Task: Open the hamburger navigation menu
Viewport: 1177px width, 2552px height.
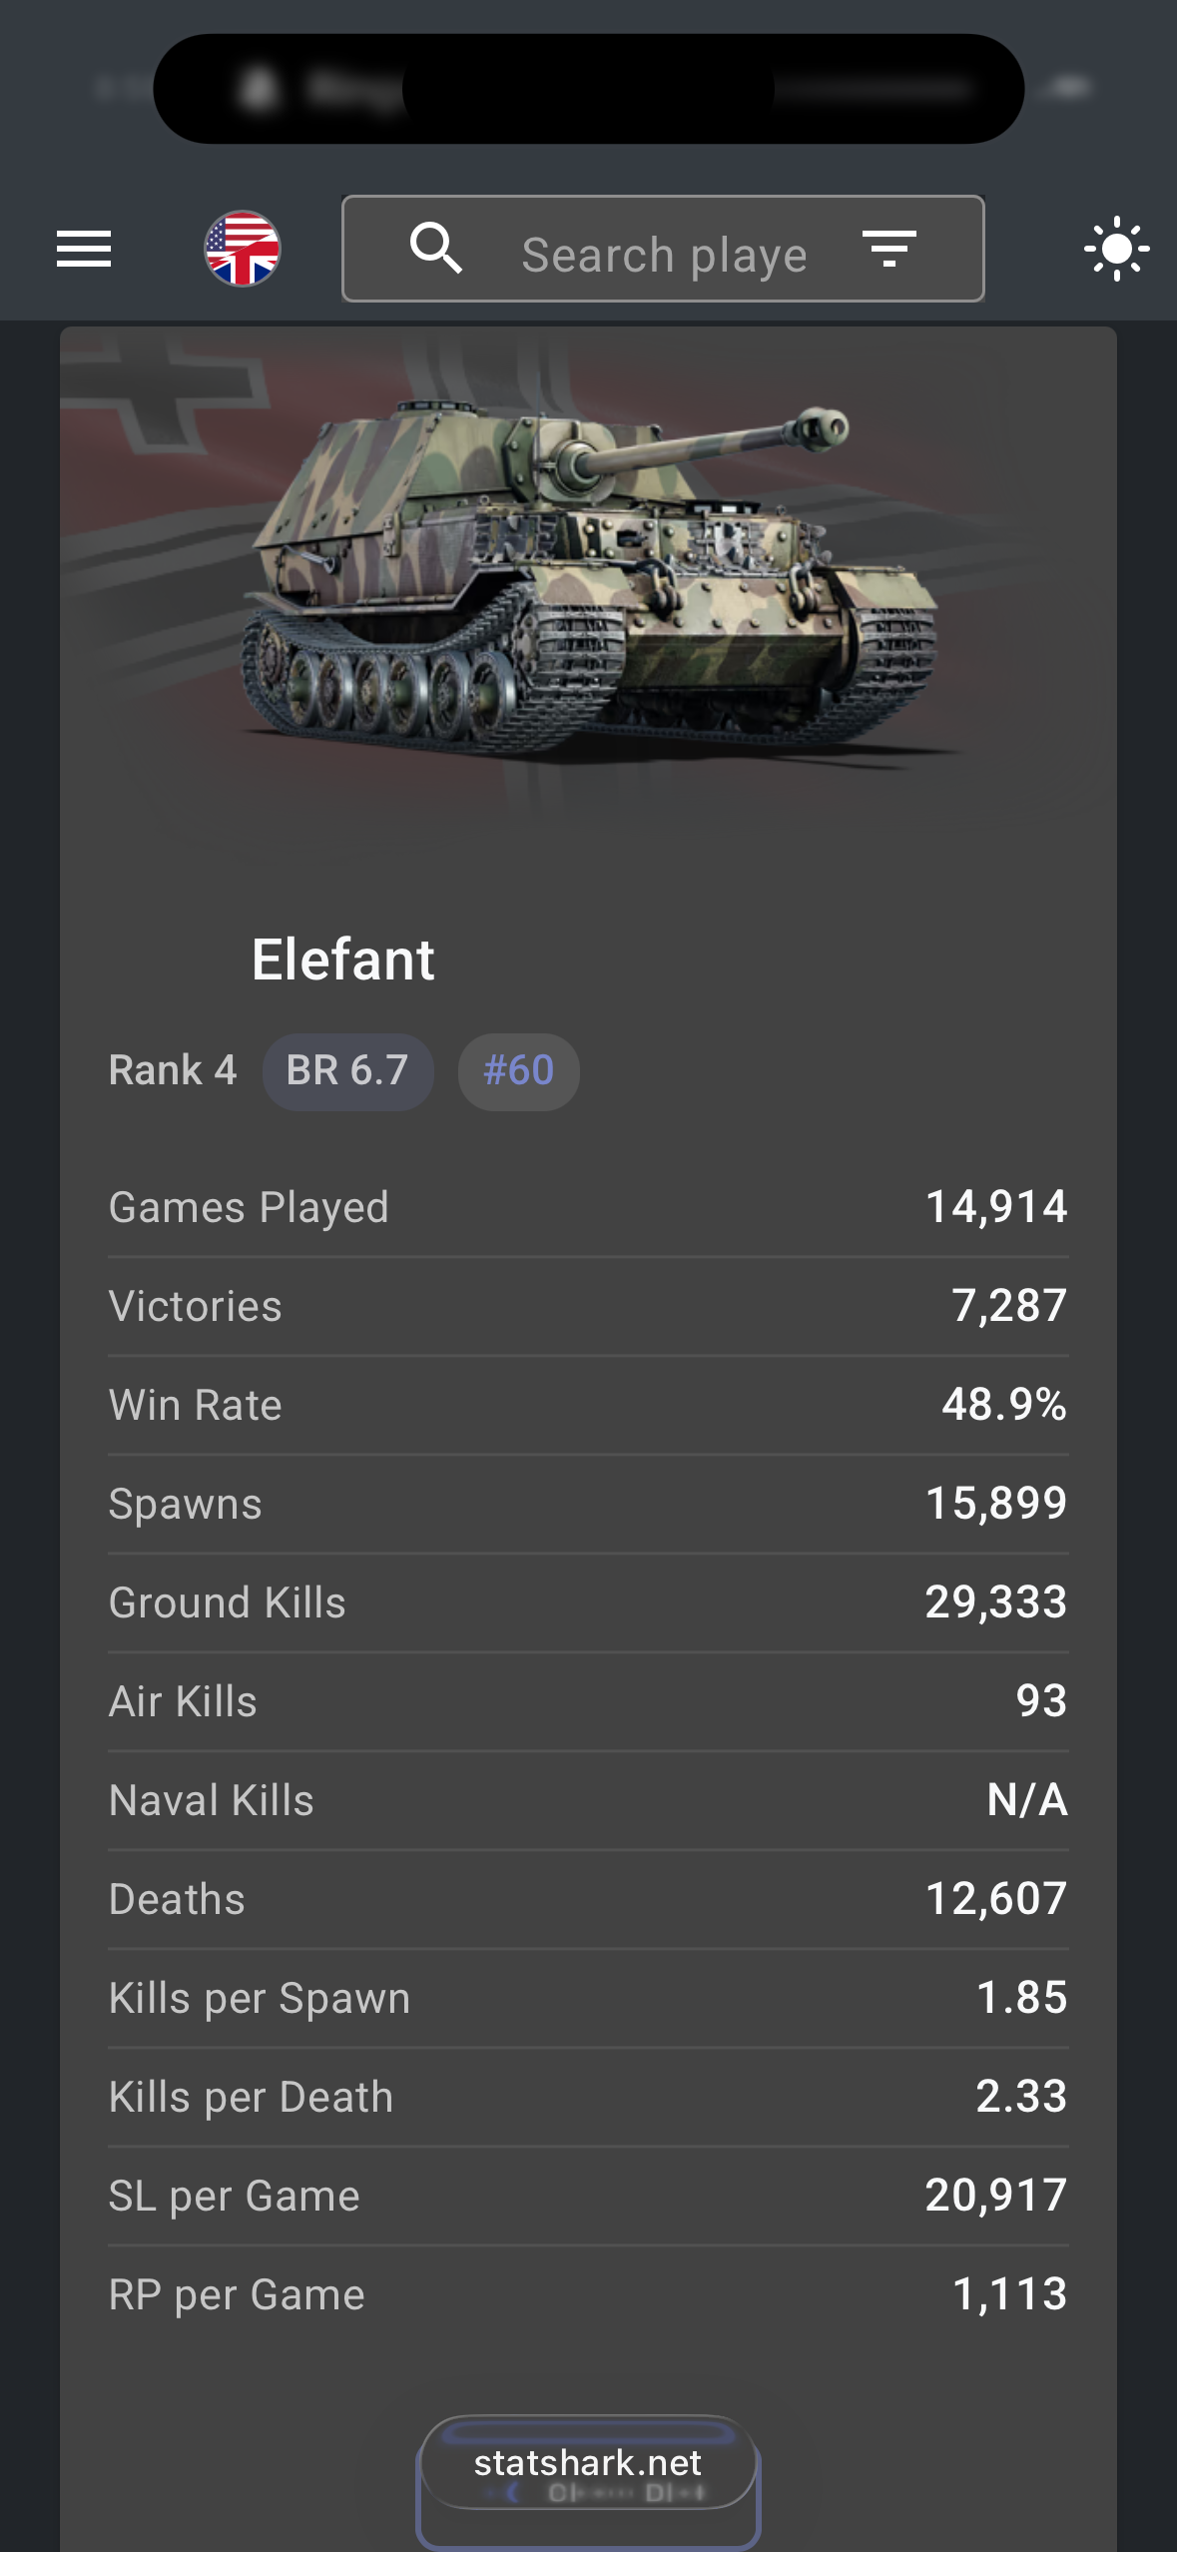Action: [84, 249]
